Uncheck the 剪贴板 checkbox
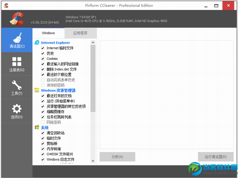Image resolution: width=238 pixels, height=178 pixels. pyautogui.click(x=43, y=144)
